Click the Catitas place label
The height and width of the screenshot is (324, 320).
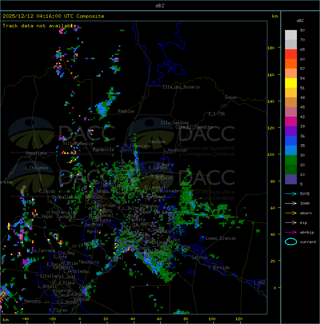(x=200, y=257)
